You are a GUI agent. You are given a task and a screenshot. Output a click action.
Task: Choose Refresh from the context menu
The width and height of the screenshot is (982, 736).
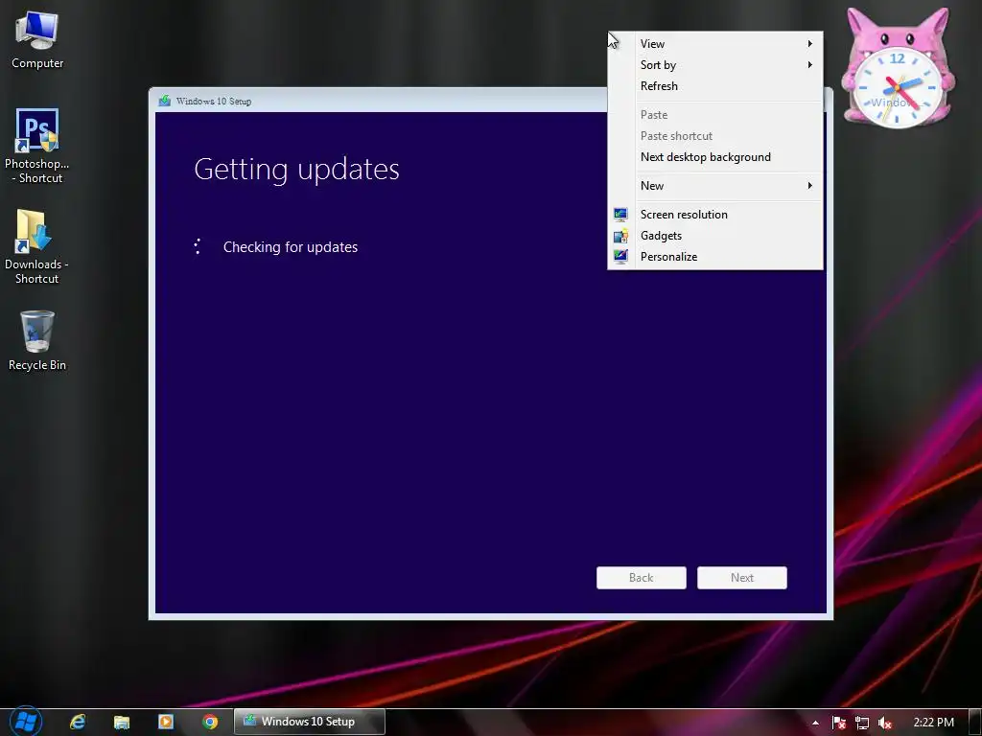[x=715, y=86]
